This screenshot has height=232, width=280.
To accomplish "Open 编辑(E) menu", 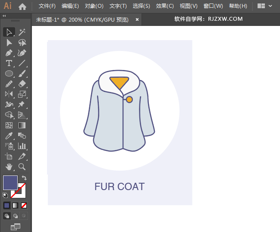I will point(70,6).
